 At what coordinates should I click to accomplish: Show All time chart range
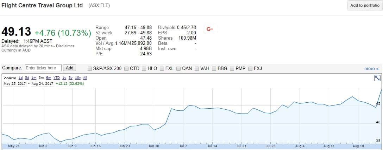point(85,78)
